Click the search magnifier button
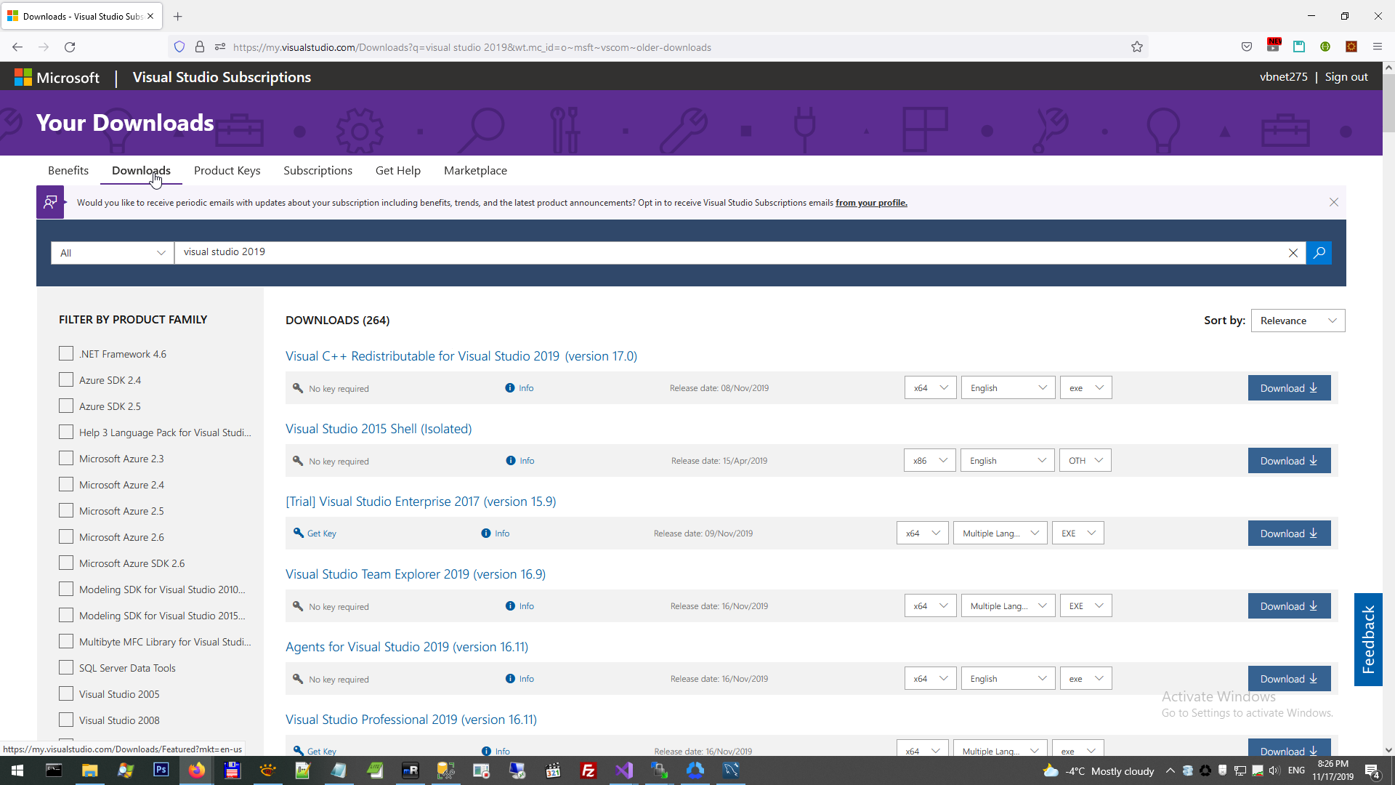The height and width of the screenshot is (785, 1395). click(x=1319, y=252)
